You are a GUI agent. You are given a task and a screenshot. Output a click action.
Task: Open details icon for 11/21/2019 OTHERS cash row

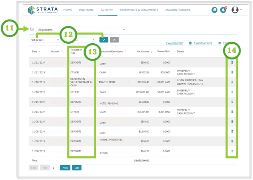point(232,72)
